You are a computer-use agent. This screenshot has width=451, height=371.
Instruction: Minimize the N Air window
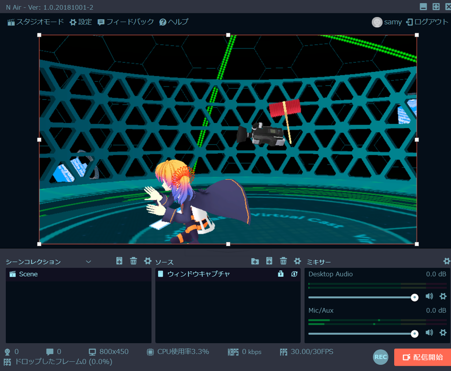pyautogui.click(x=423, y=7)
